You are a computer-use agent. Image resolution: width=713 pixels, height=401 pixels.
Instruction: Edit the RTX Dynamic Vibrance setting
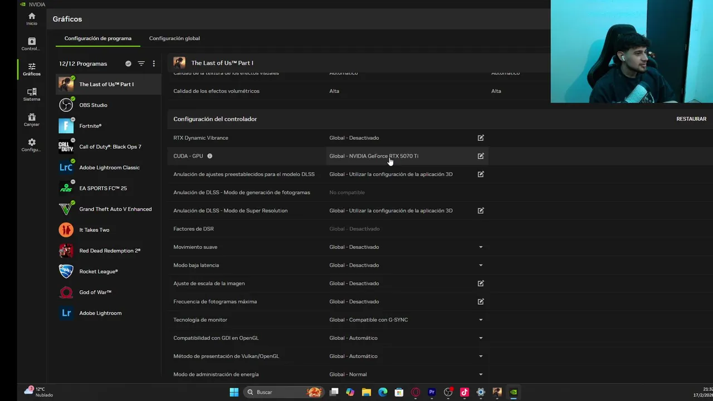481,138
